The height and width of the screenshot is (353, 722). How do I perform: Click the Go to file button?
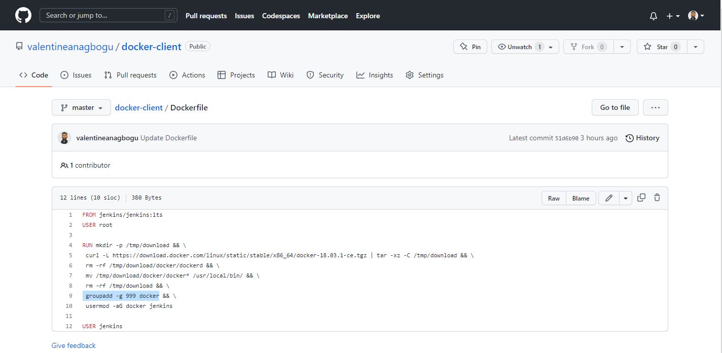coord(615,107)
